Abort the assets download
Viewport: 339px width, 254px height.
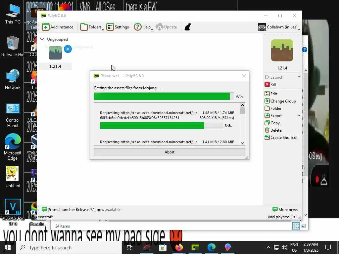point(169,152)
